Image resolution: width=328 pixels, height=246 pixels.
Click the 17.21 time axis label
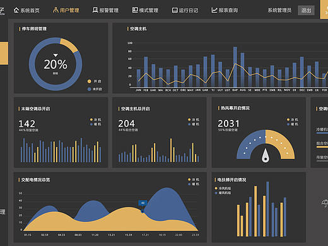coord(145,235)
